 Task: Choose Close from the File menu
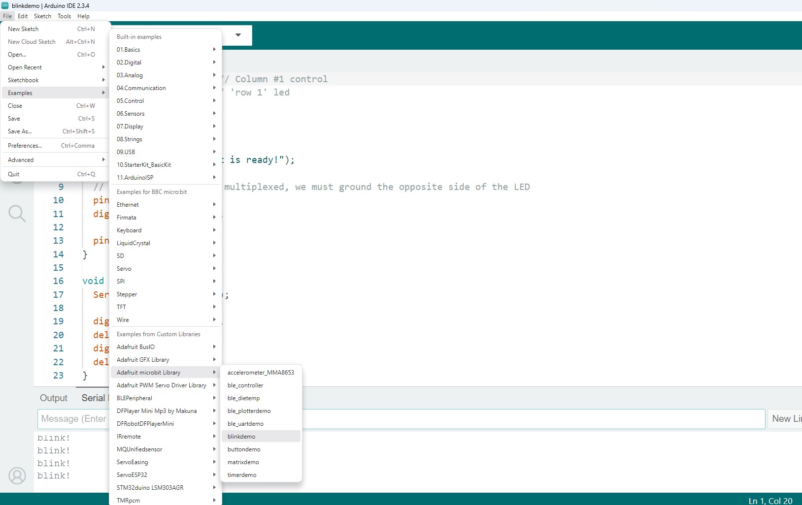click(x=55, y=106)
